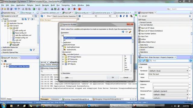Screen dimensions: 193x108
Task: Select adfFacesContext in autocomplete list
Action: pos(97,38)
